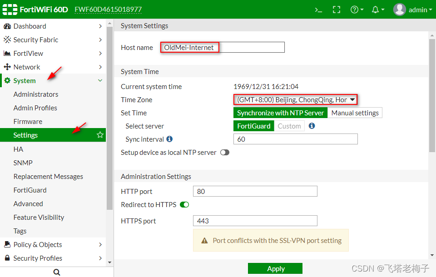The height and width of the screenshot is (277, 436).
Task: Expand the FortiView chevron
Action: (x=100, y=54)
